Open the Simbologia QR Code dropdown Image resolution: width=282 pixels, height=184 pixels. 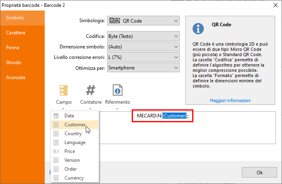[x=143, y=21]
